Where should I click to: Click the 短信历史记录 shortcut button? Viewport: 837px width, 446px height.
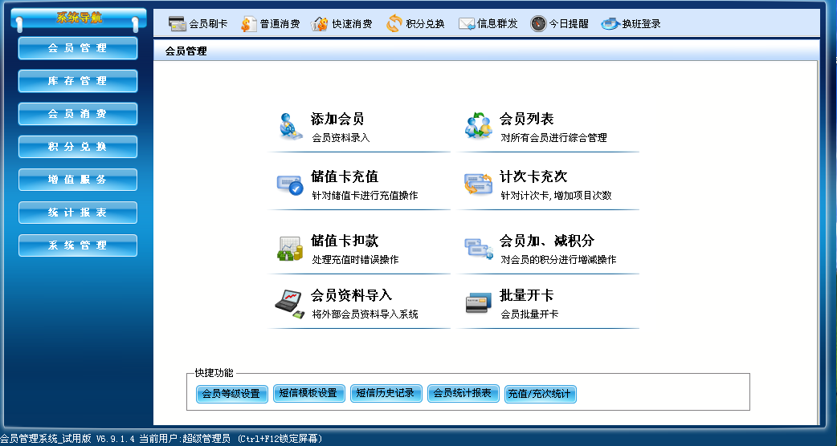pyautogui.click(x=386, y=393)
